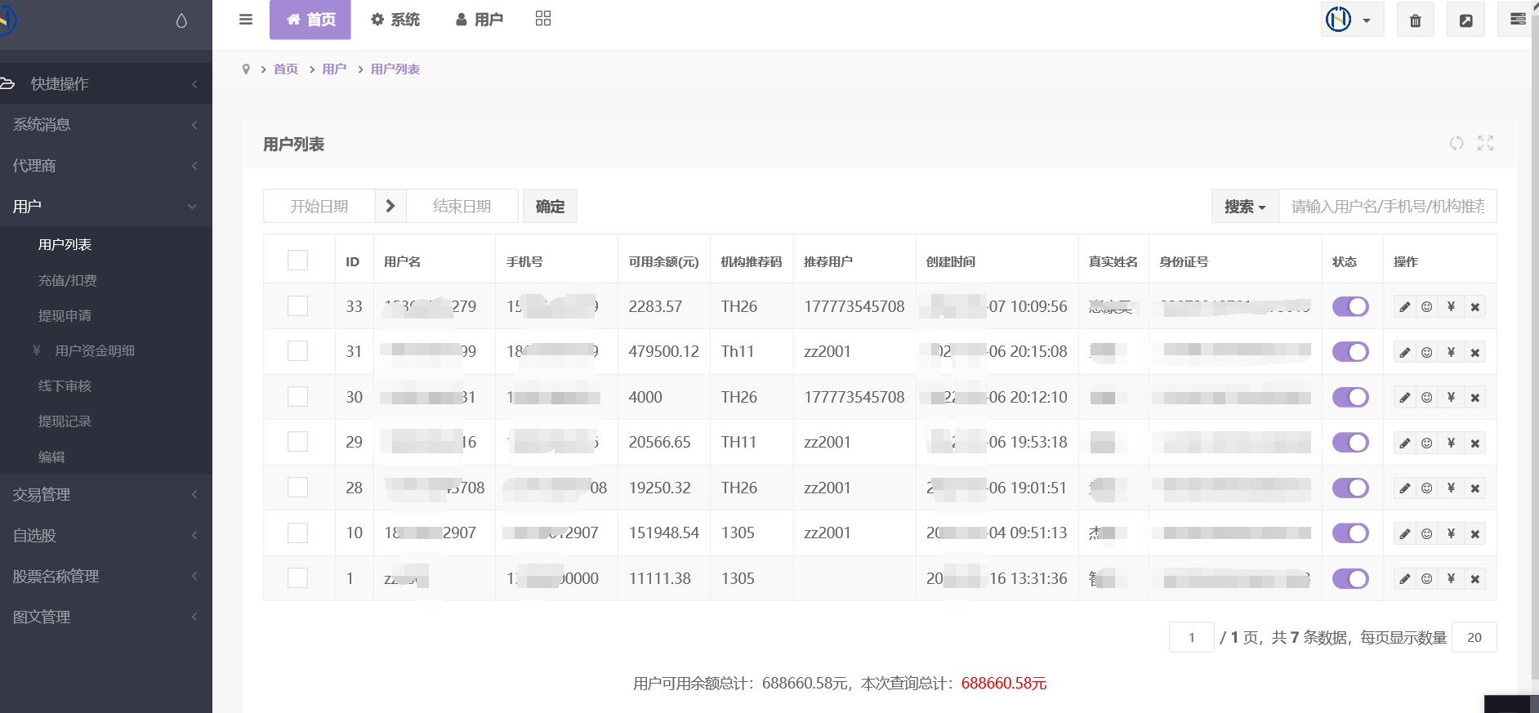The image size is (1539, 713).
Task: Click yen recharge icon for user ID 31
Action: point(1451,352)
